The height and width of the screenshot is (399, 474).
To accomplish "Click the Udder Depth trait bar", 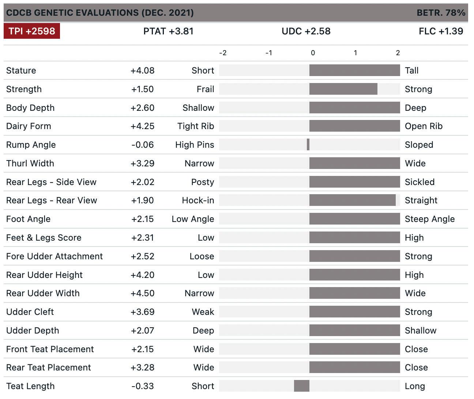I will coord(354,331).
